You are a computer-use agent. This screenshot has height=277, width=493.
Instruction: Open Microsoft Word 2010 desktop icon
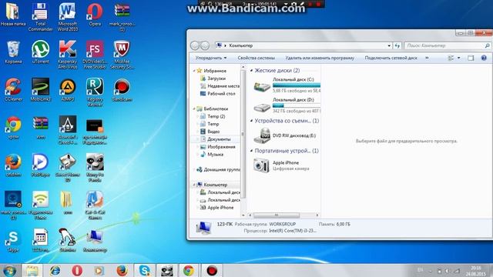tap(67, 17)
